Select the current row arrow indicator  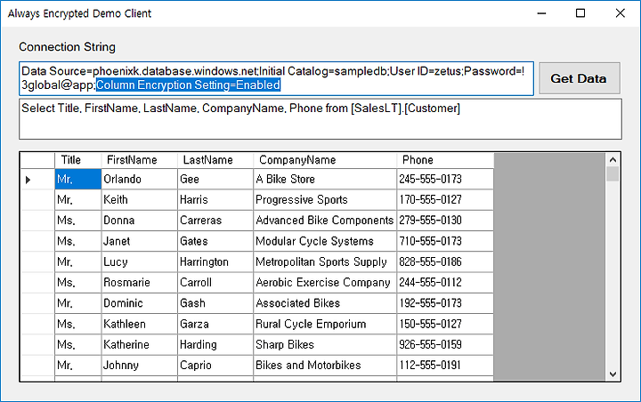pyautogui.click(x=28, y=180)
